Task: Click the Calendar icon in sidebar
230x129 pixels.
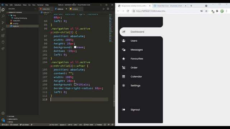Action: (124, 76)
